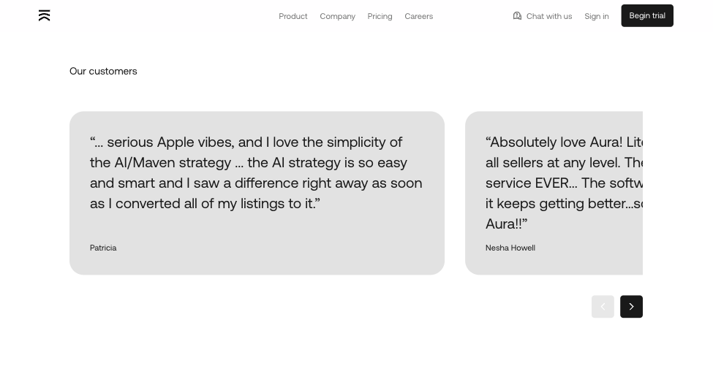Viewport: 713px width, 374px height.
Task: Click the 'service EVER' quote line
Action: (x=563, y=183)
